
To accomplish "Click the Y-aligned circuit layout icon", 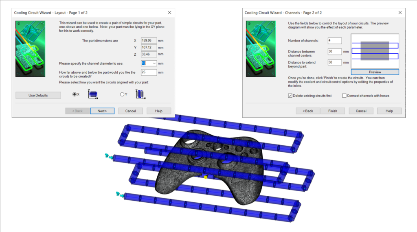I will (x=140, y=94).
